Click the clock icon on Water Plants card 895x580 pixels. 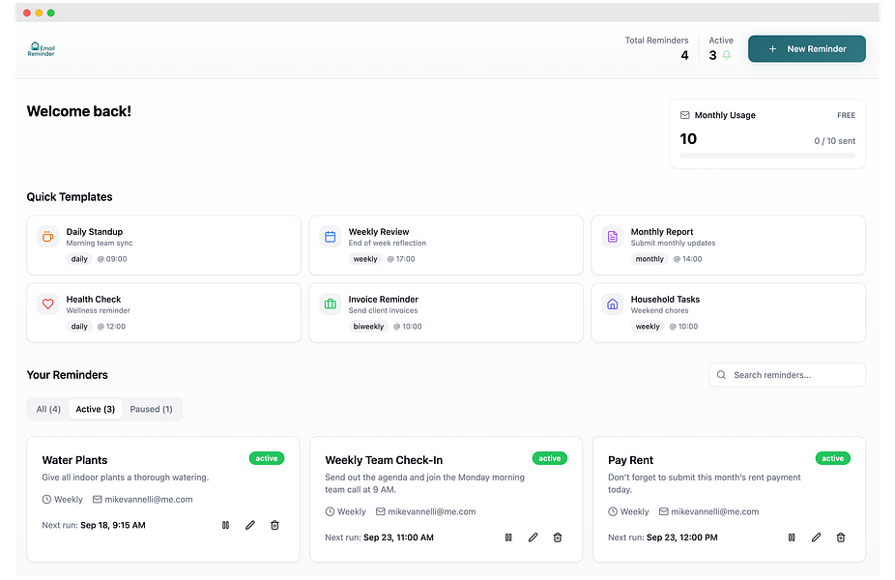pos(46,500)
